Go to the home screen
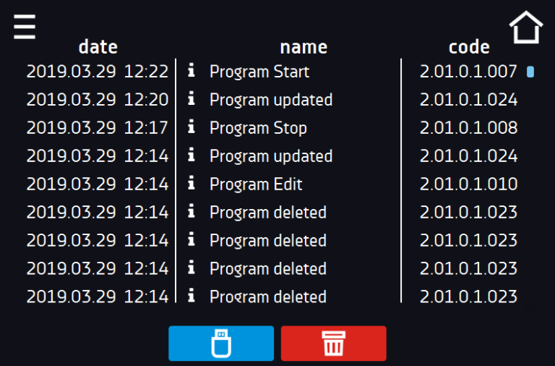The image size is (555, 366). [x=526, y=27]
